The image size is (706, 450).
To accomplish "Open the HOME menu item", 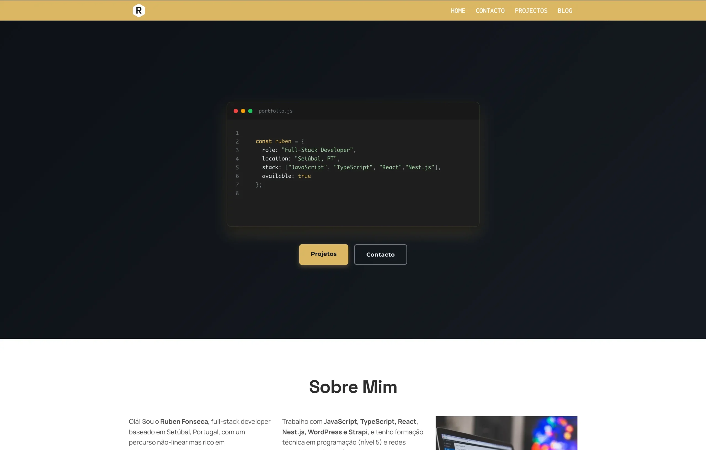I will point(458,10).
